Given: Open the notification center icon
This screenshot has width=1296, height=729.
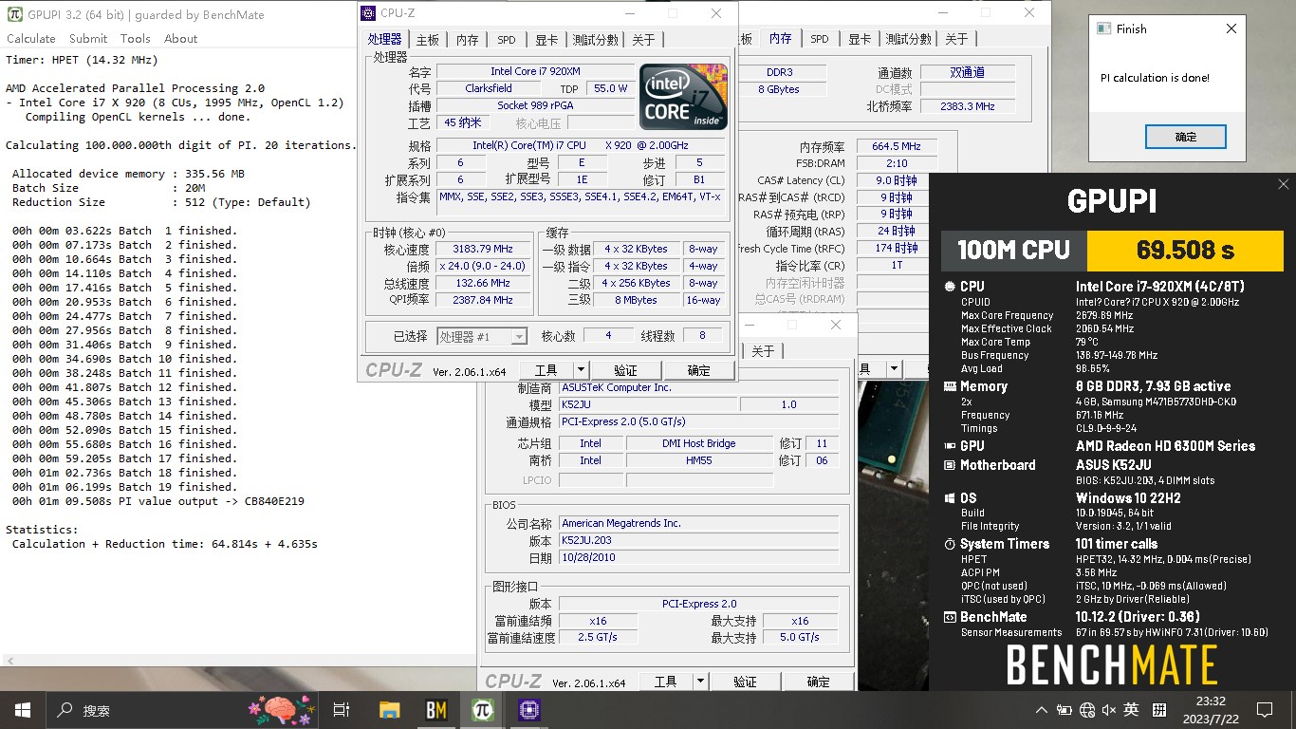Looking at the screenshot, I should (1264, 710).
